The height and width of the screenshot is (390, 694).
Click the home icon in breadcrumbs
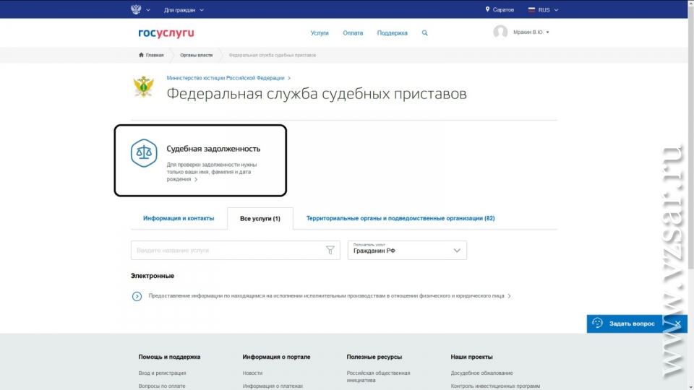point(141,55)
